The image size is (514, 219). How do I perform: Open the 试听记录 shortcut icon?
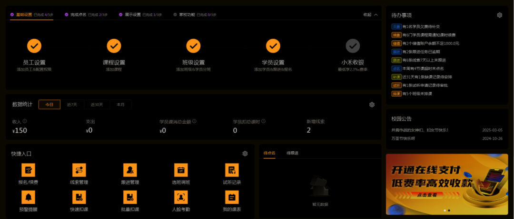click(x=232, y=170)
